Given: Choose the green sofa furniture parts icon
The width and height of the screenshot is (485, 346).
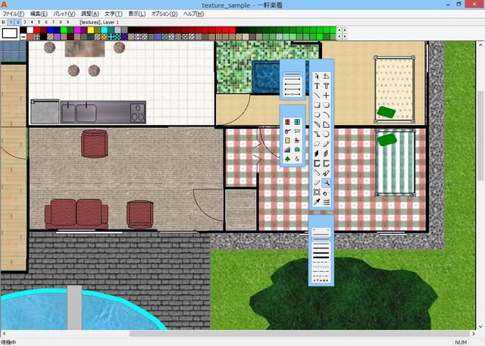Looking at the screenshot, I should pyautogui.click(x=297, y=149).
